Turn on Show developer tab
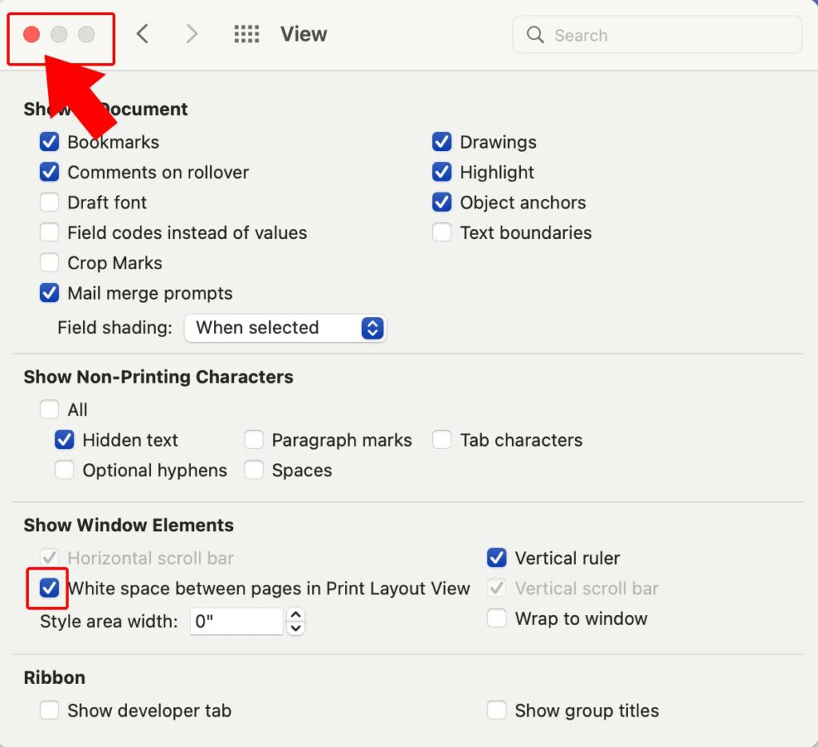 pos(50,710)
